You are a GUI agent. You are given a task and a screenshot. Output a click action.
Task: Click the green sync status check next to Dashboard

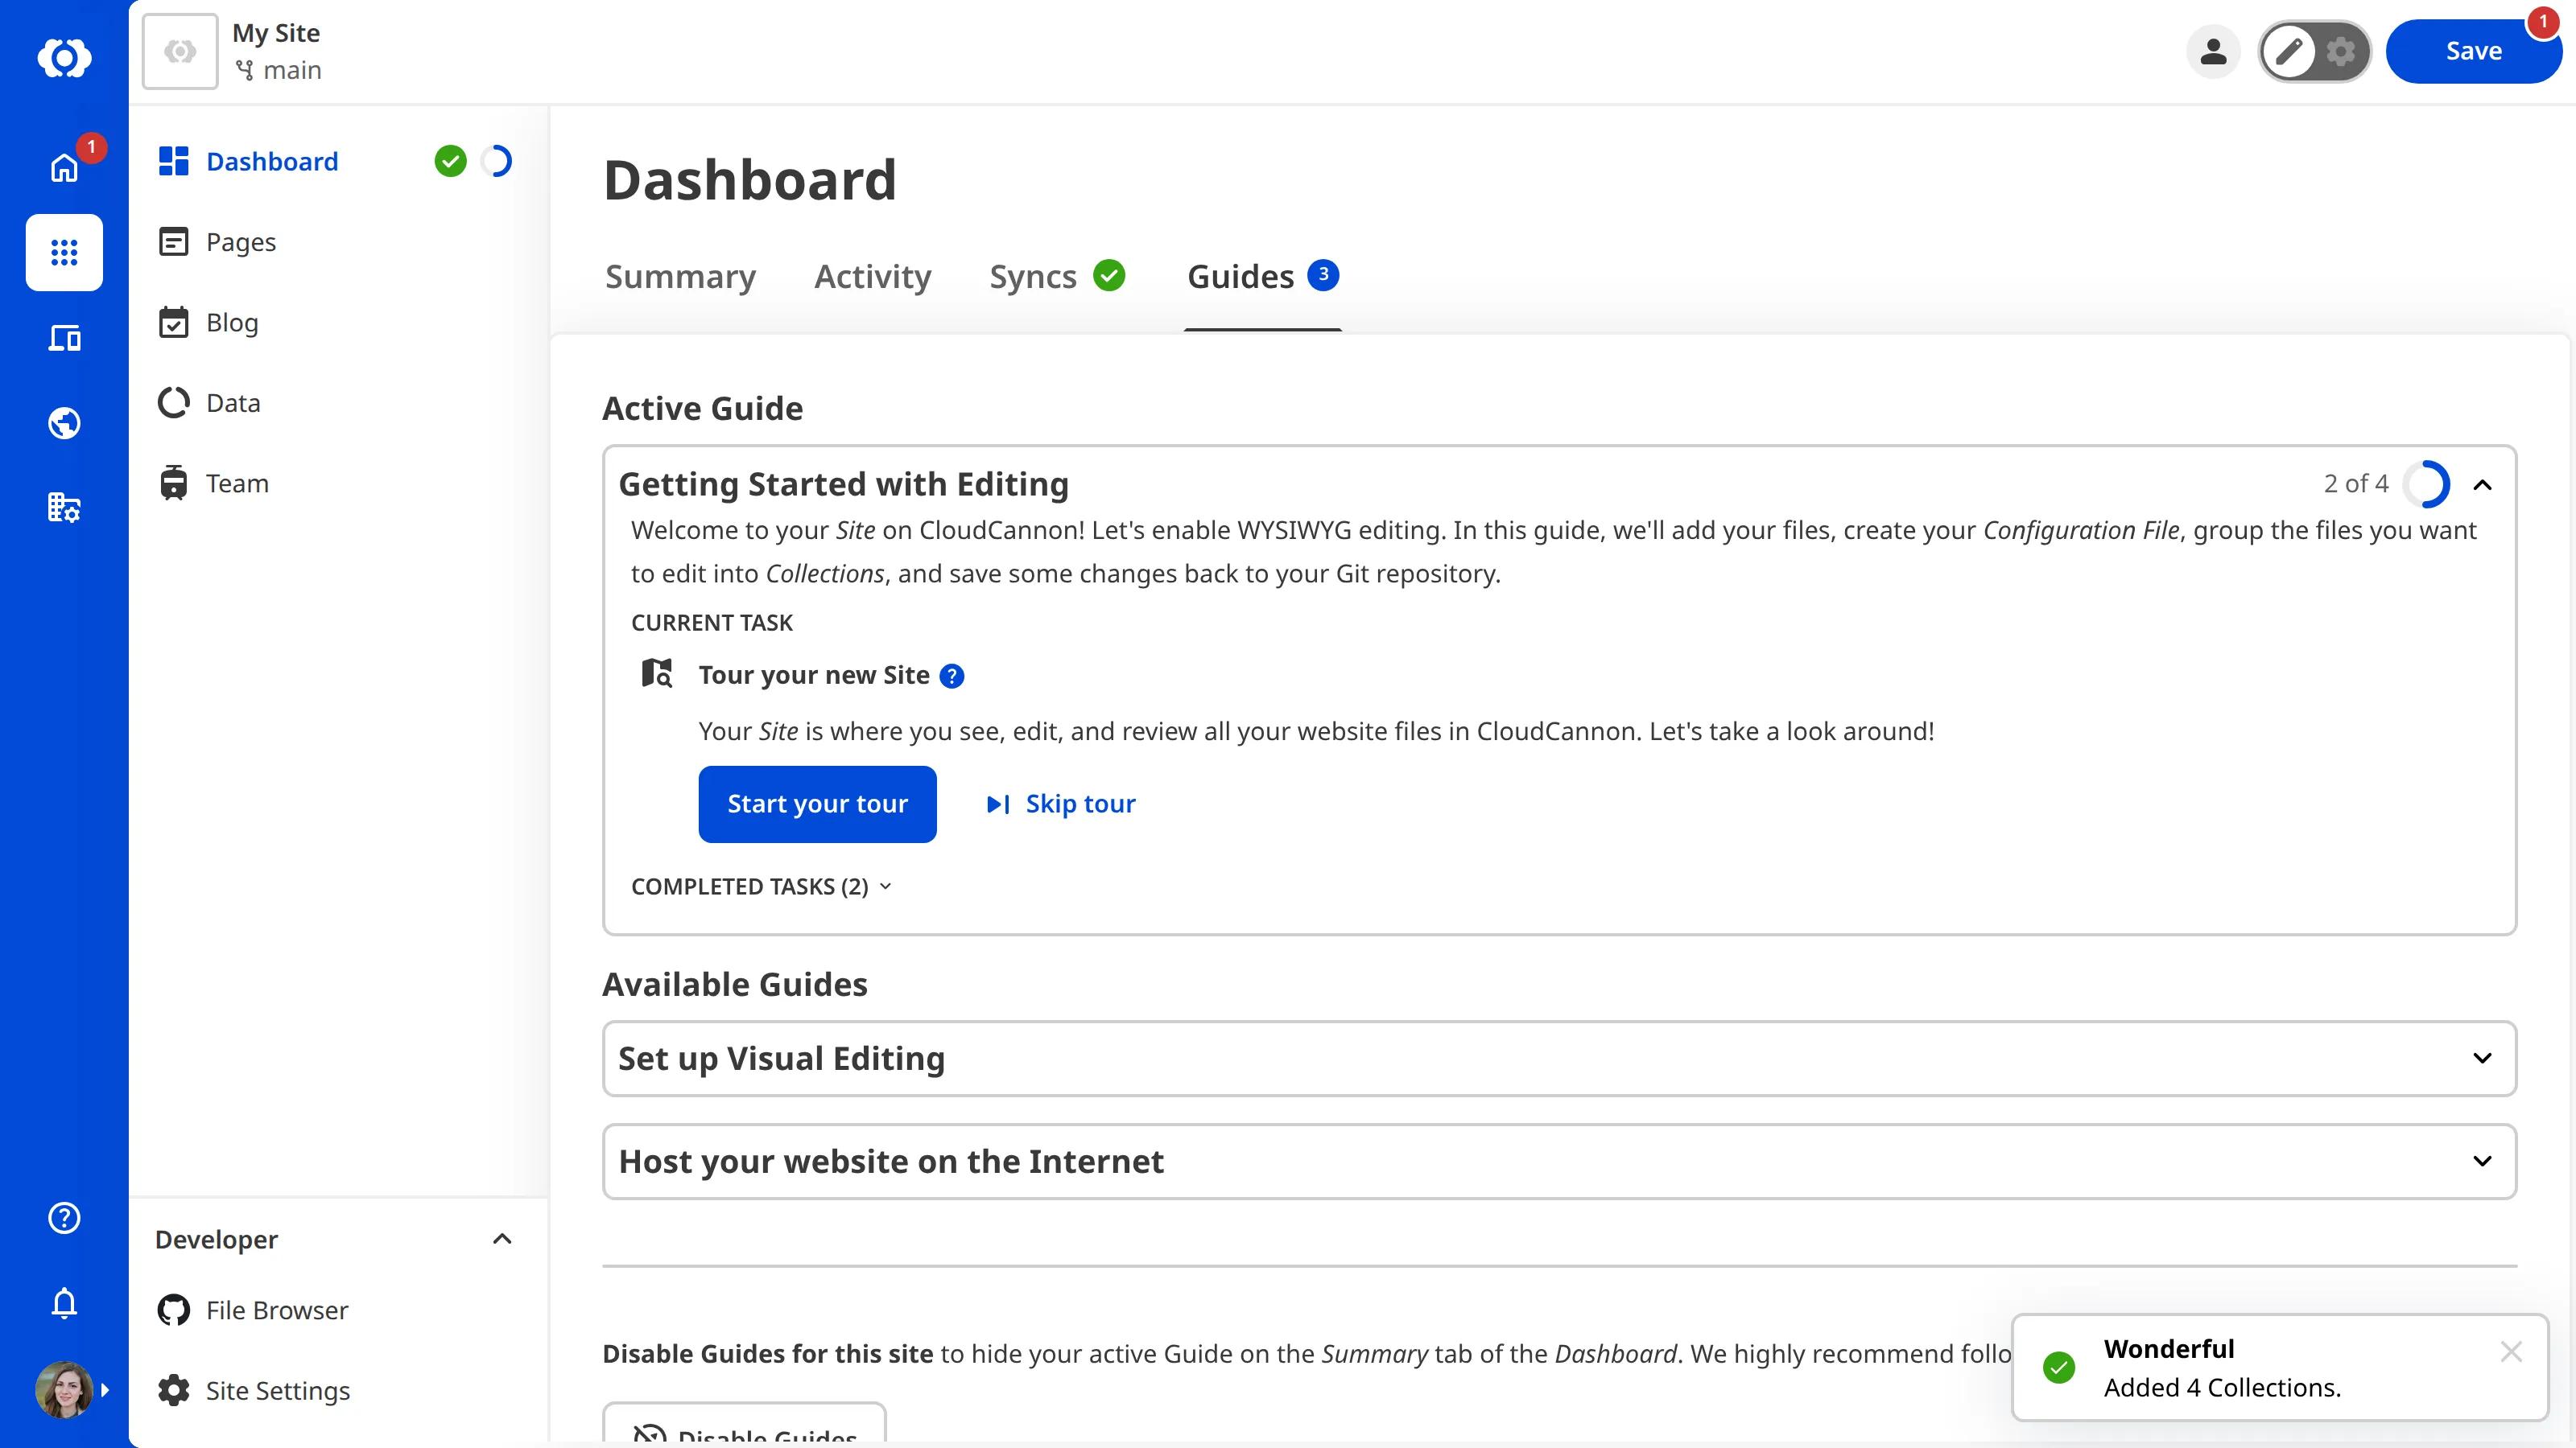tap(451, 161)
